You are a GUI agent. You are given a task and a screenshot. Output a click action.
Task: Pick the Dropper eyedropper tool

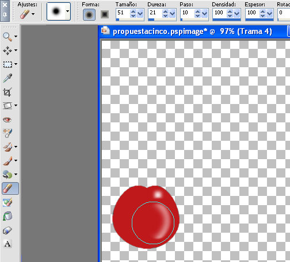tap(7, 78)
